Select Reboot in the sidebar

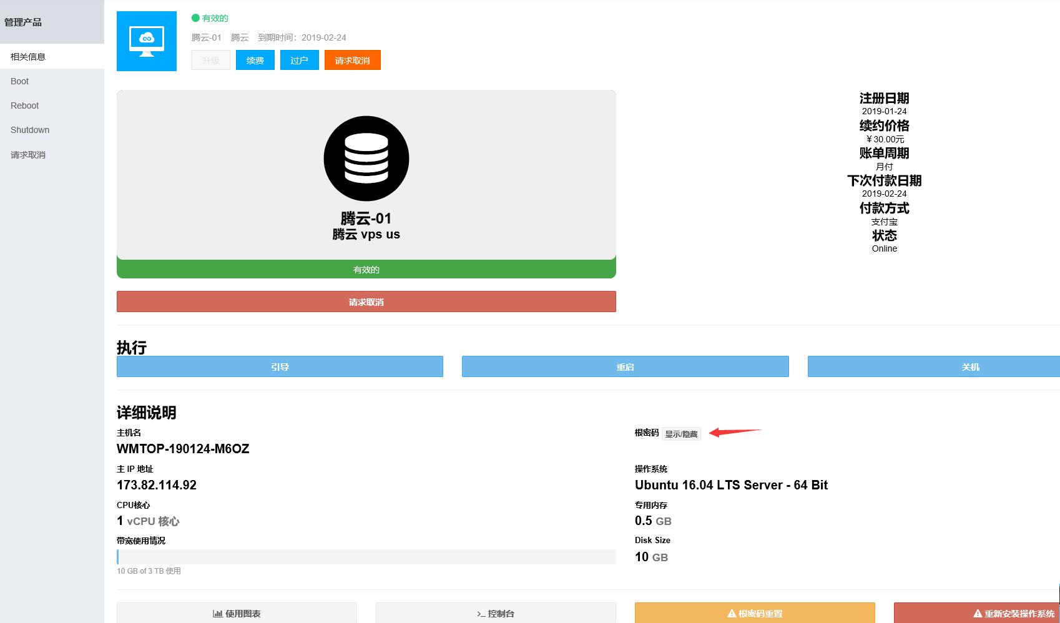25,105
